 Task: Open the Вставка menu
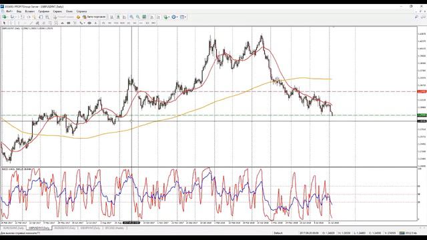point(29,11)
